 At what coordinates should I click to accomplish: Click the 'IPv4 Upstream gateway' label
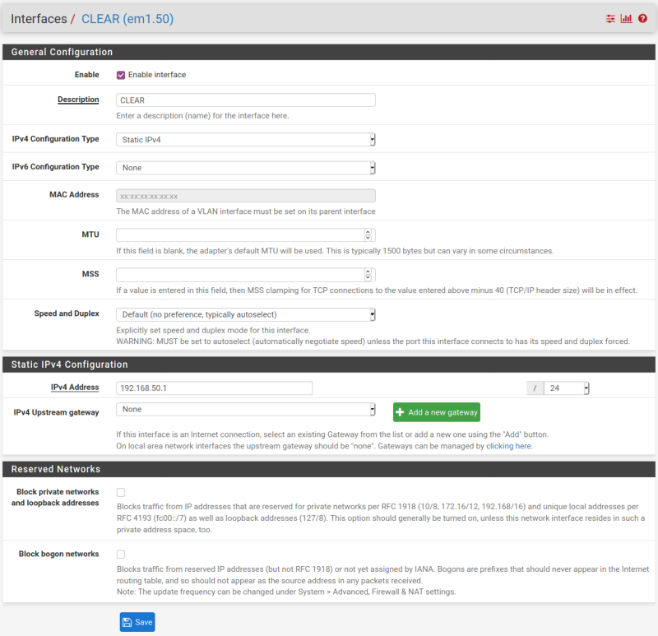click(x=56, y=412)
